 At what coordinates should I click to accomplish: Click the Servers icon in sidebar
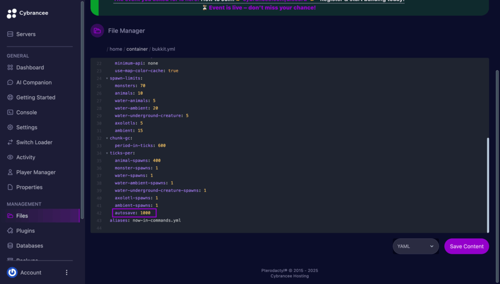[x=10, y=34]
